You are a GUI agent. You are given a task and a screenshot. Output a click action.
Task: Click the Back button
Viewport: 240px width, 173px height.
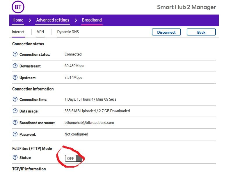(x=201, y=32)
